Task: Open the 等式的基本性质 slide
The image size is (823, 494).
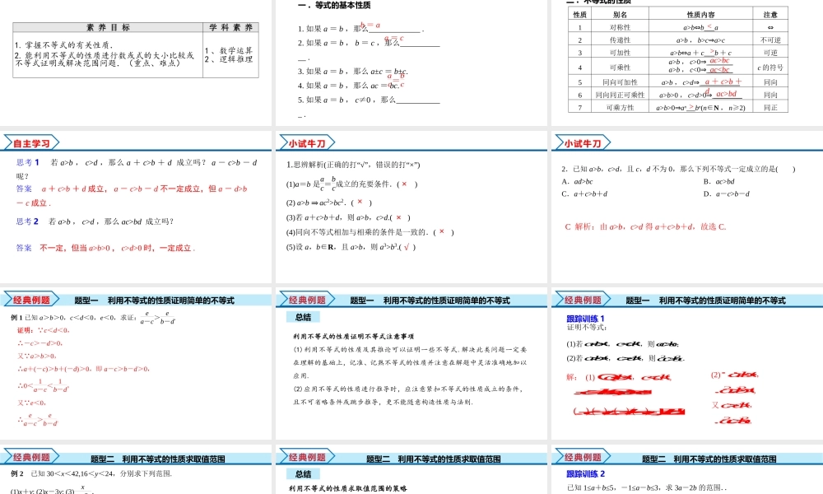Action: (x=411, y=63)
